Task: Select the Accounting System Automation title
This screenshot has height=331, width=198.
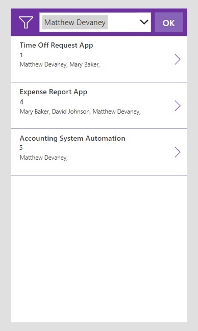Action: [x=72, y=138]
